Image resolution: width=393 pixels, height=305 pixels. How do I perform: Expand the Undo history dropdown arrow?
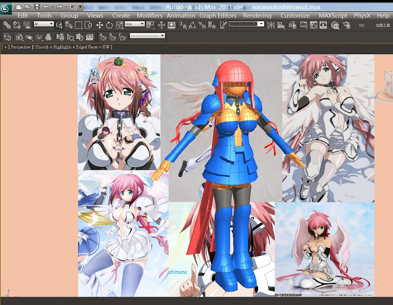[x=53, y=7]
